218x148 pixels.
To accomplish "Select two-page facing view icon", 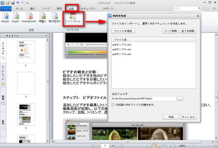I will click(159, 145).
